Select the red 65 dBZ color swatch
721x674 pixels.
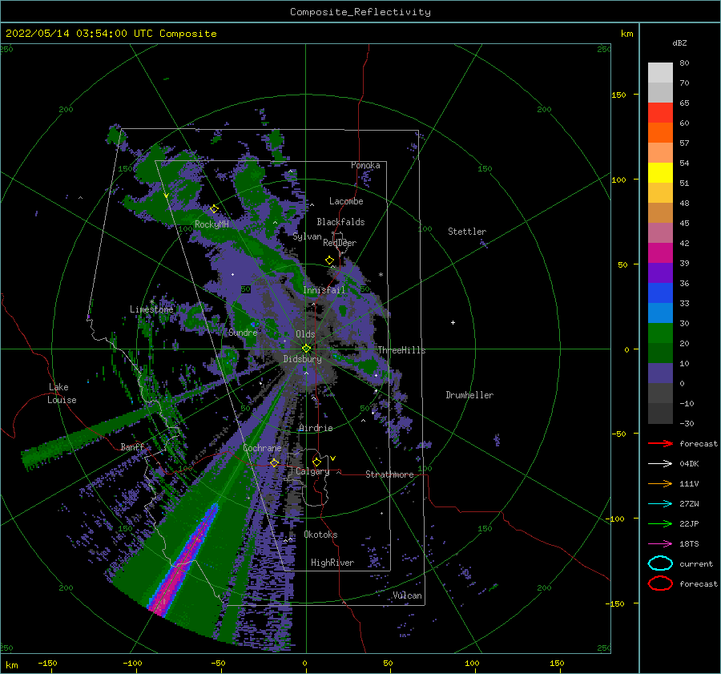(660, 112)
